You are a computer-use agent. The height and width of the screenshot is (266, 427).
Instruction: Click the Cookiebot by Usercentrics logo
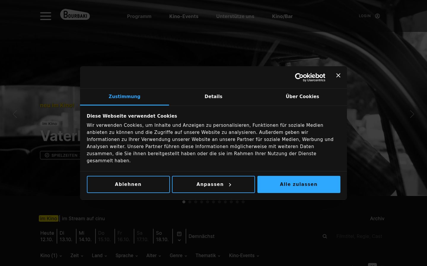(x=310, y=77)
